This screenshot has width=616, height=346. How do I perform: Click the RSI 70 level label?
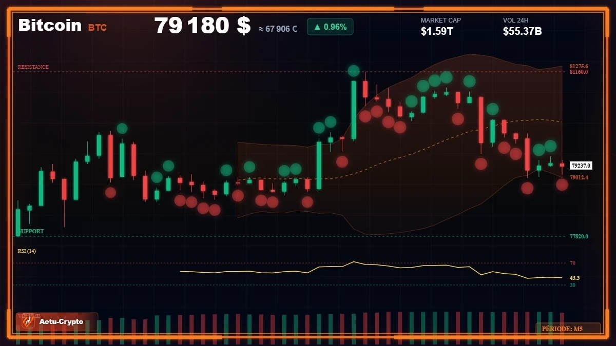pyautogui.click(x=572, y=263)
